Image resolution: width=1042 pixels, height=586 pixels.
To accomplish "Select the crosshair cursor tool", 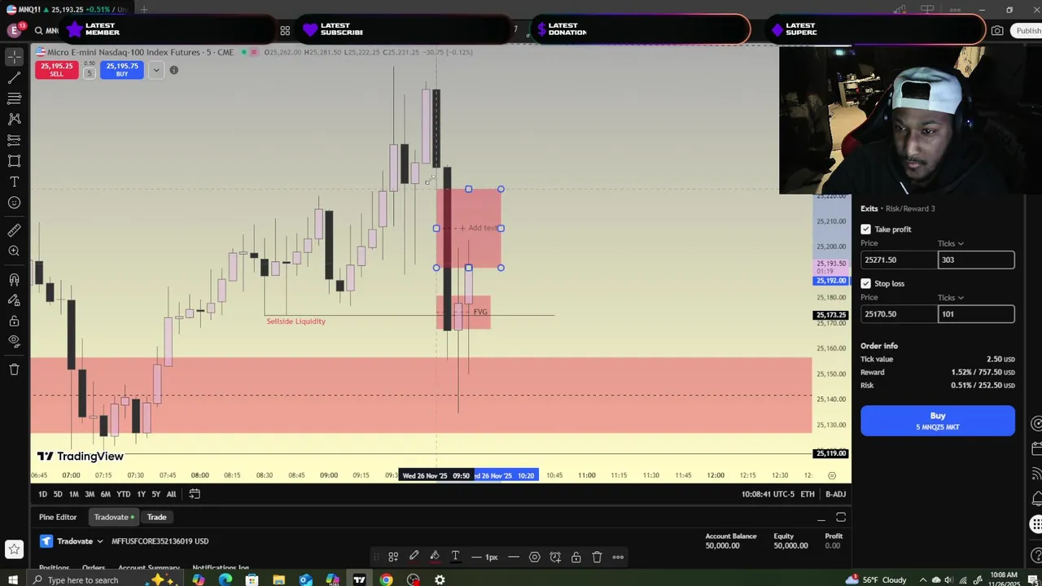I will tap(14, 57).
